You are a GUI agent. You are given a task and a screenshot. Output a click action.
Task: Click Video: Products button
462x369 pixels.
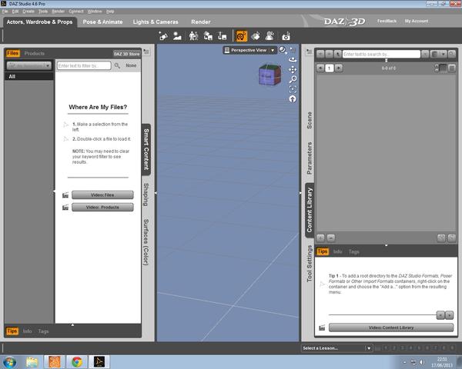coord(102,208)
